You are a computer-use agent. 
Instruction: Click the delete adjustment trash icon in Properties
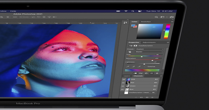click(x=157, y=73)
